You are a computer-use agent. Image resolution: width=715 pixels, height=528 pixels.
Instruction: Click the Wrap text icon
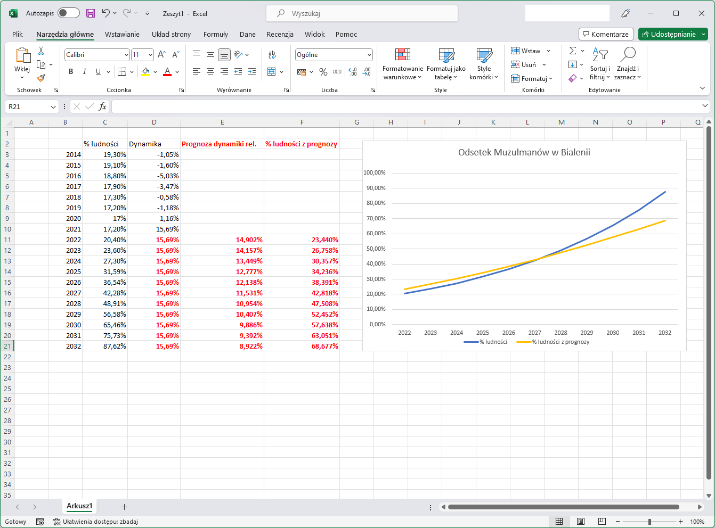[272, 54]
